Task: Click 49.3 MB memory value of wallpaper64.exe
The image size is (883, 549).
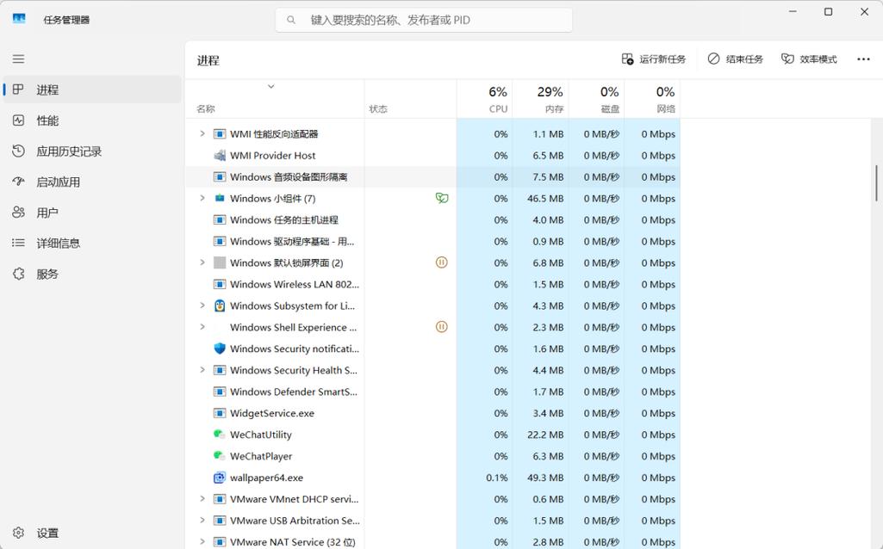Action: tap(545, 478)
